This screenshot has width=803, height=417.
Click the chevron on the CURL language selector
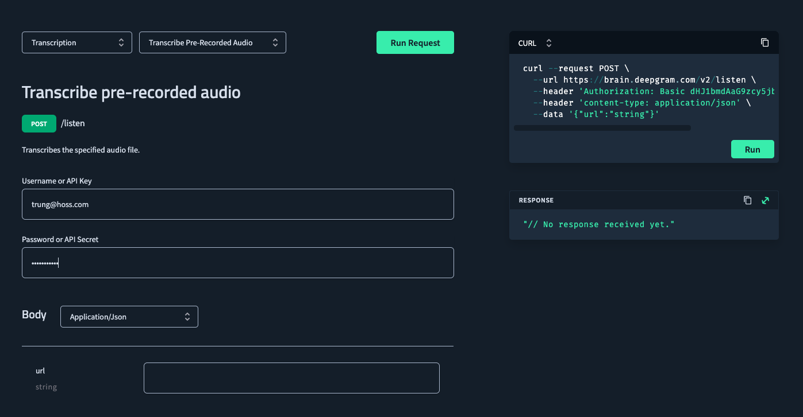coord(549,42)
